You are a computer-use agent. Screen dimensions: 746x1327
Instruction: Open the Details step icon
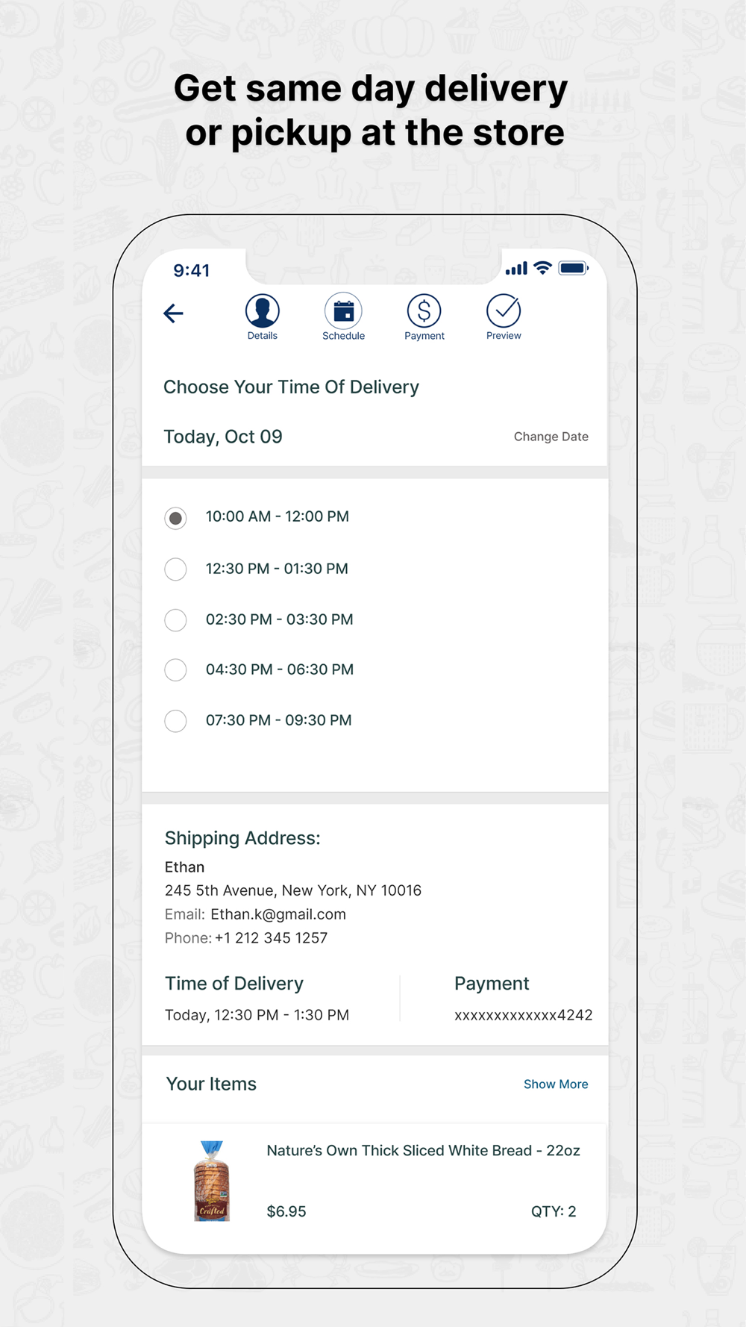coord(263,310)
